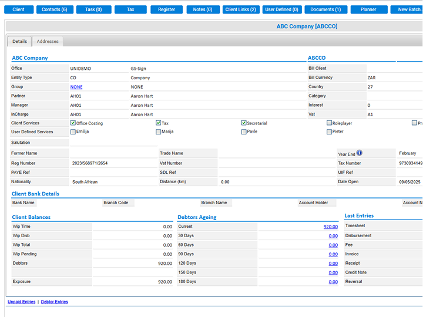Open the 30 Days ageing amount link
The height and width of the screenshot is (317, 423).
pyautogui.click(x=333, y=236)
